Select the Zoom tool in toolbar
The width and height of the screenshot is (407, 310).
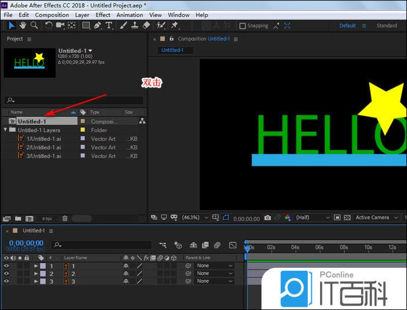[x=34, y=25]
